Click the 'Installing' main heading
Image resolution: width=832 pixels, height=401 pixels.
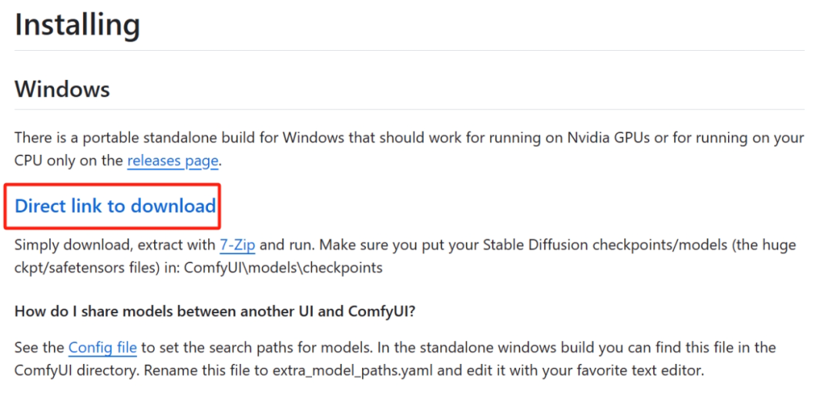[x=77, y=25]
